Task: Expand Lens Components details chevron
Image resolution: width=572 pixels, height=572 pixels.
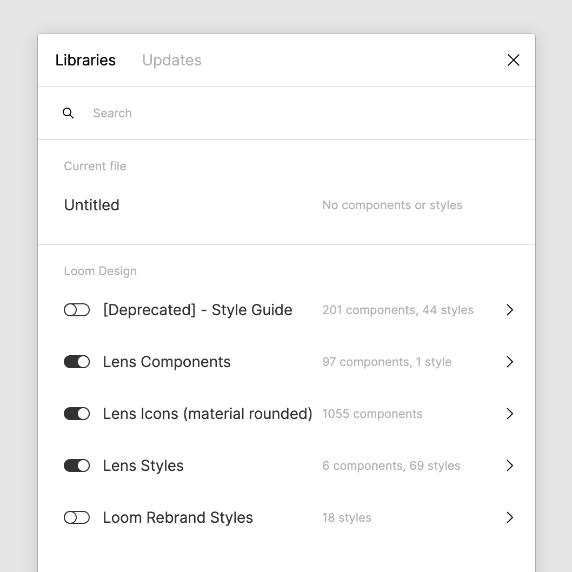Action: click(510, 362)
